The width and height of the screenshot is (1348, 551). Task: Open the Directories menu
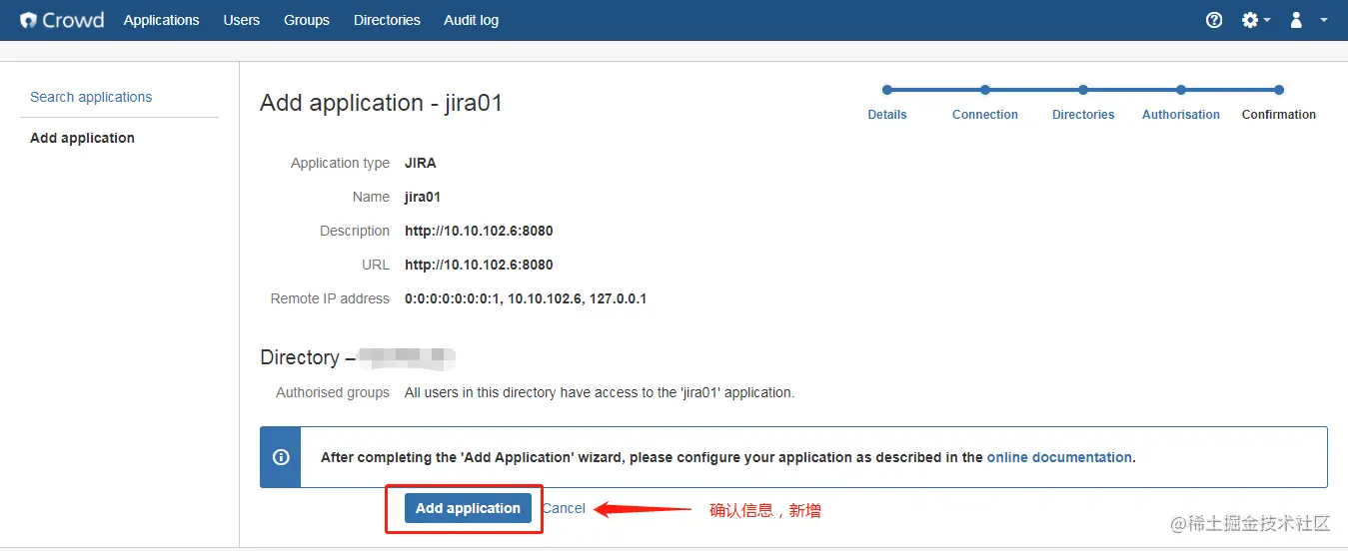pos(387,20)
